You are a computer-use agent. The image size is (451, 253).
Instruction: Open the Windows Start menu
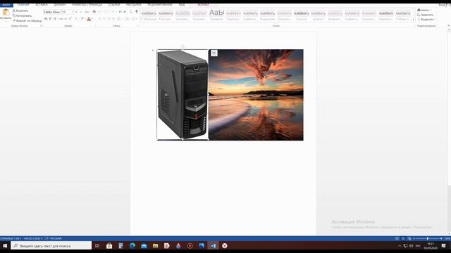(5, 246)
